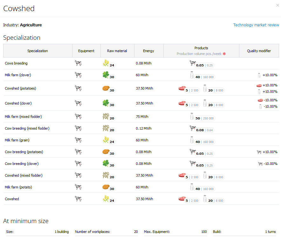The width and height of the screenshot is (281, 238).
Task: Close the Cowshed dialog
Action: [278, 5]
